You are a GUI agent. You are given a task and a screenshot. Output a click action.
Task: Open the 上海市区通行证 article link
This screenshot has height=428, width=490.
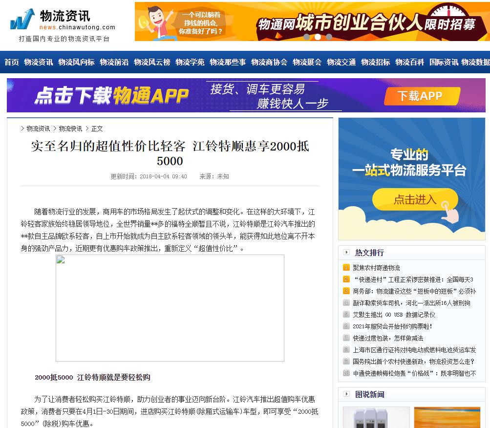click(414, 350)
